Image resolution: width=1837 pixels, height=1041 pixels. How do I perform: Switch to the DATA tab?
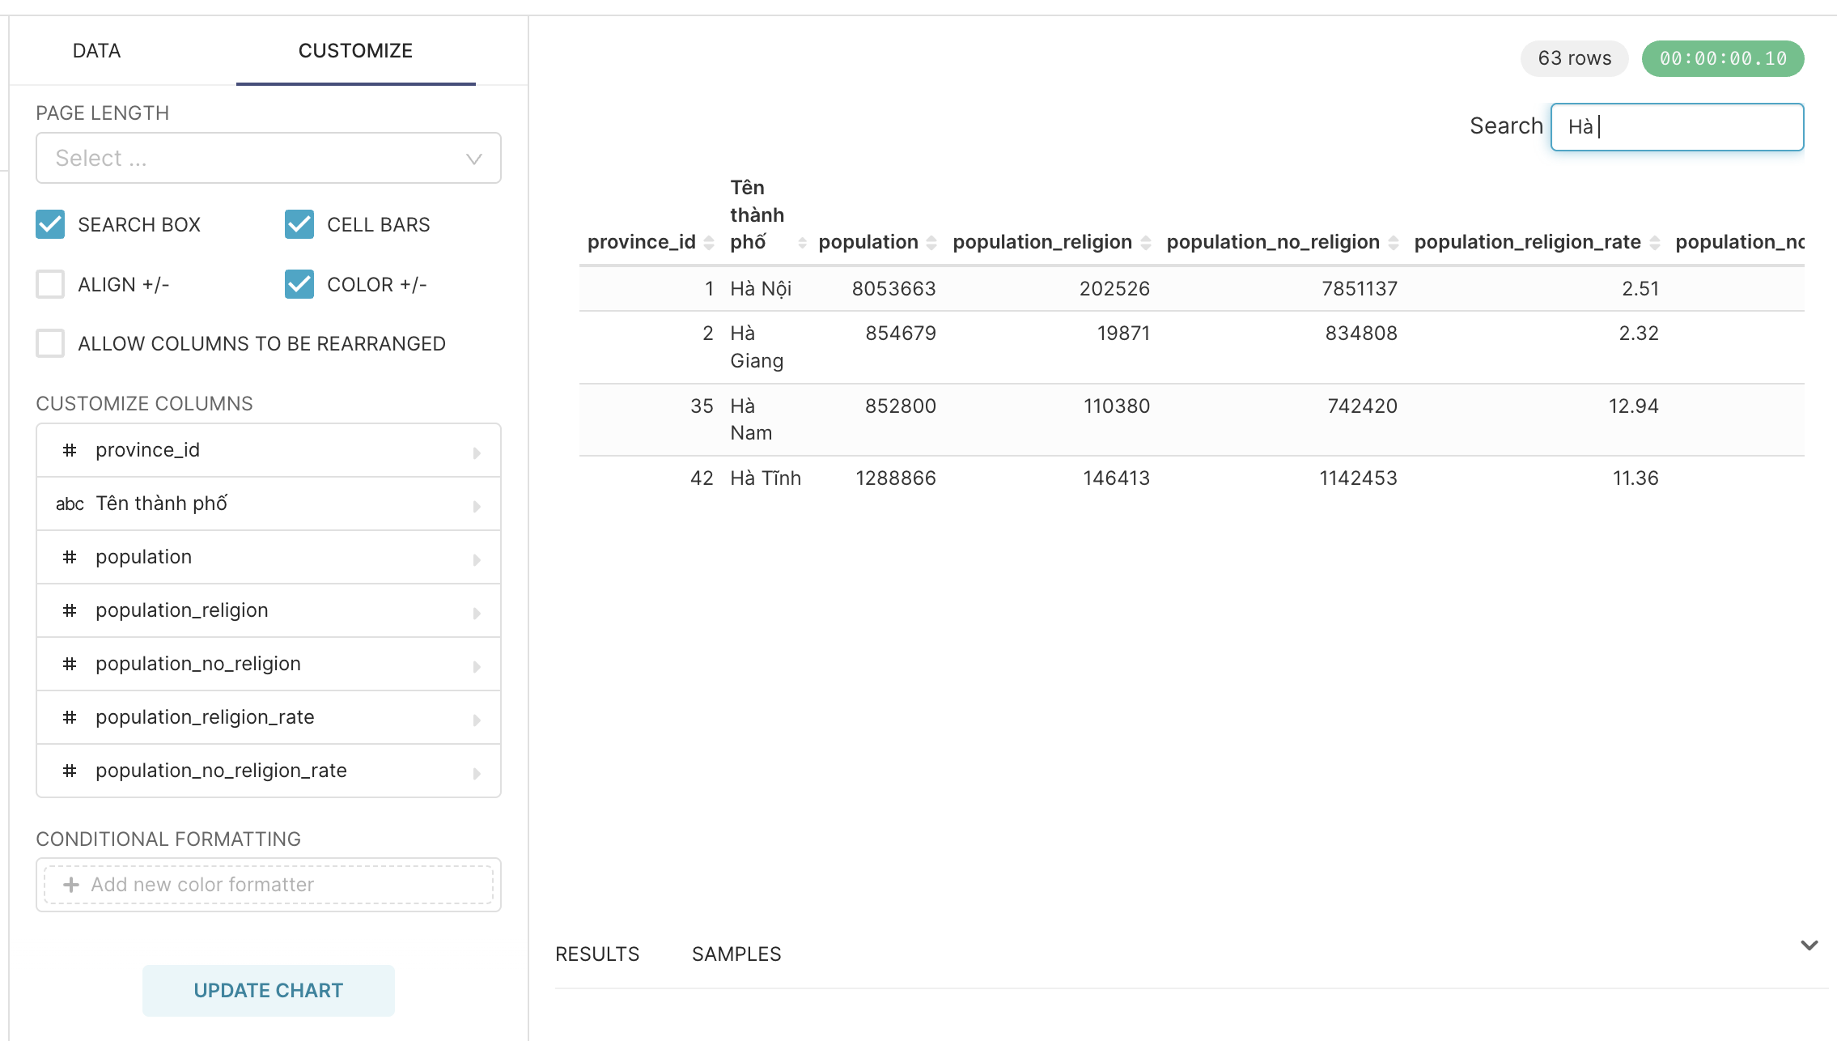coord(96,50)
